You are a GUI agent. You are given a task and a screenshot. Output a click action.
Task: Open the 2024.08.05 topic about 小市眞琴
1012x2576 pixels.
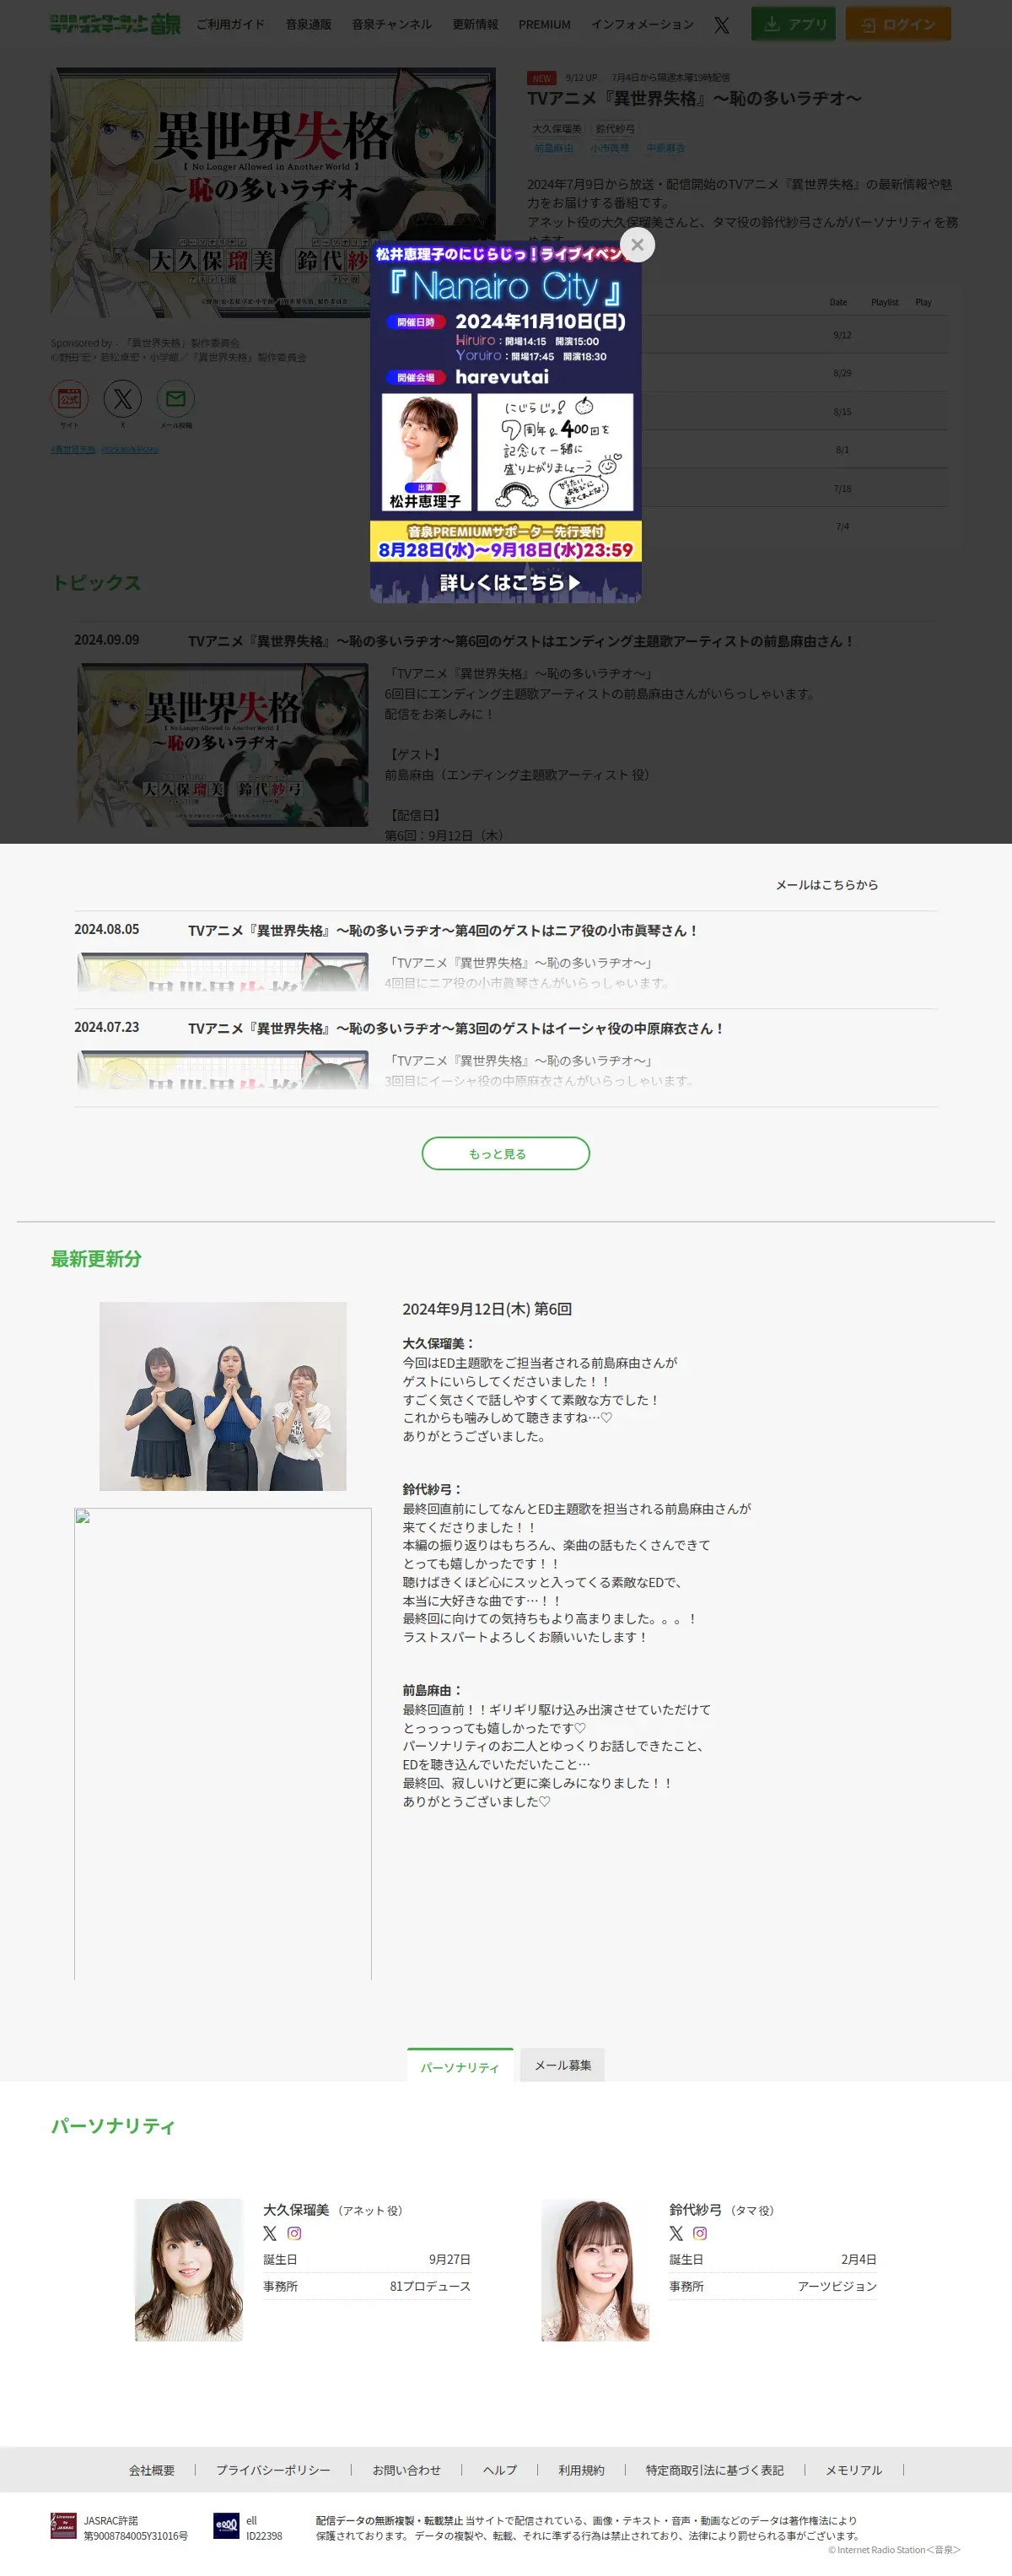pos(443,930)
